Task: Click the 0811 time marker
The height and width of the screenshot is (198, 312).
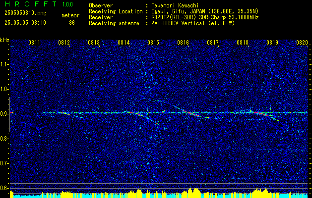Action: click(x=34, y=42)
